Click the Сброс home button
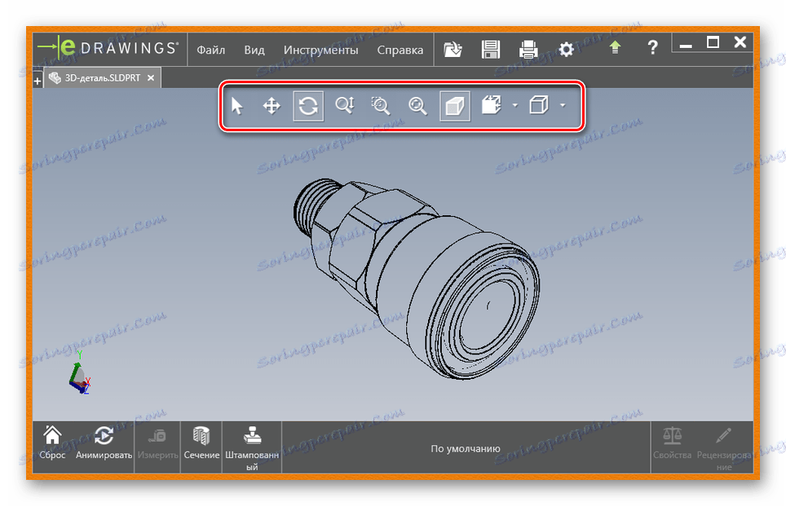This screenshot has width=786, height=506. click(x=53, y=442)
